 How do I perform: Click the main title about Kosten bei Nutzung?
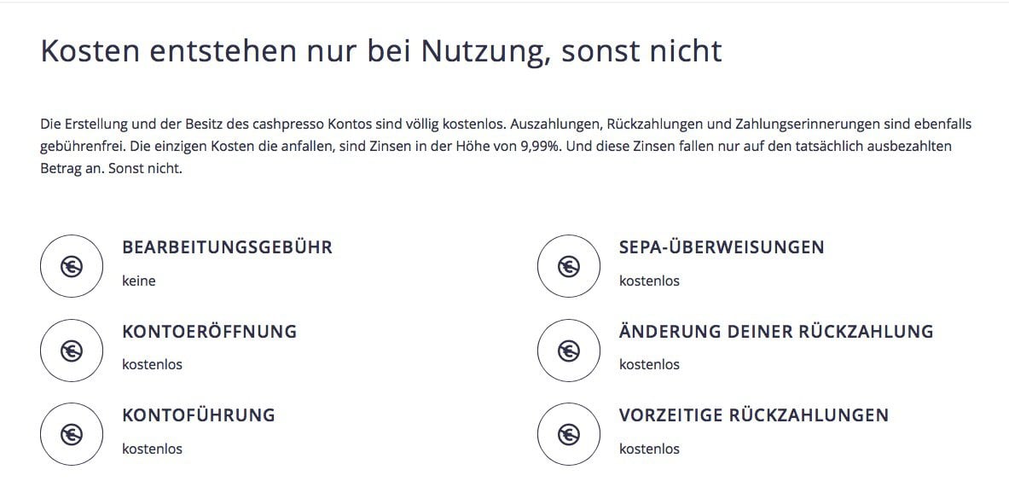click(381, 51)
